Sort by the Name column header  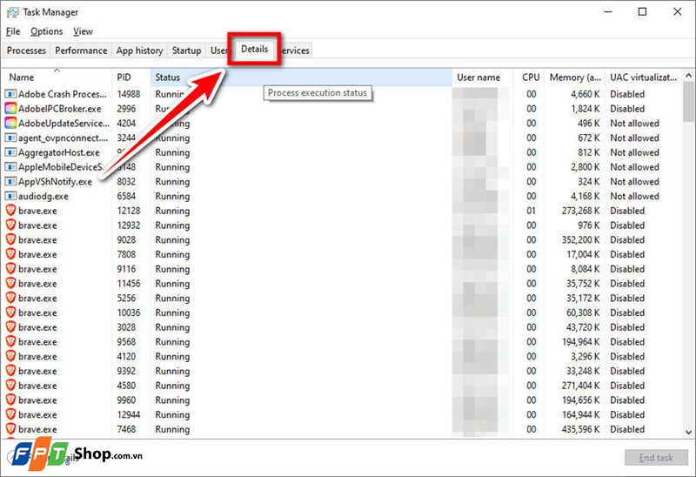pyautogui.click(x=57, y=77)
